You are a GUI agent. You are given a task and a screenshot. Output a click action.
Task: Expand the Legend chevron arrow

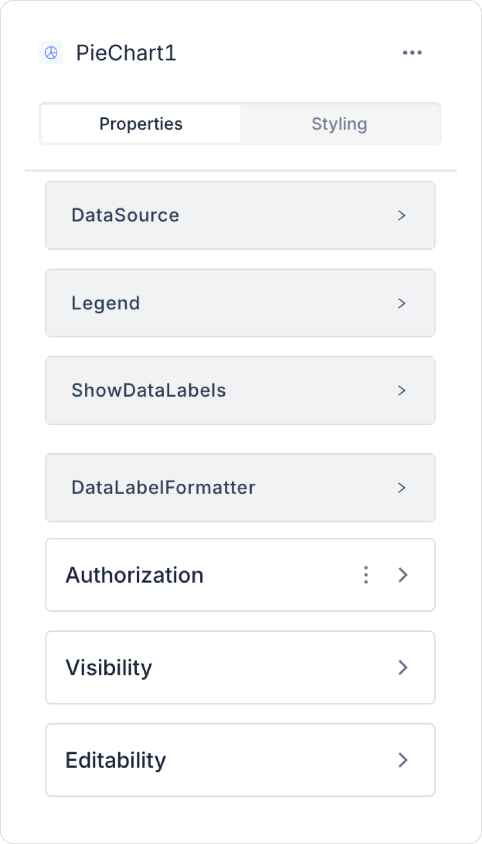(x=401, y=303)
